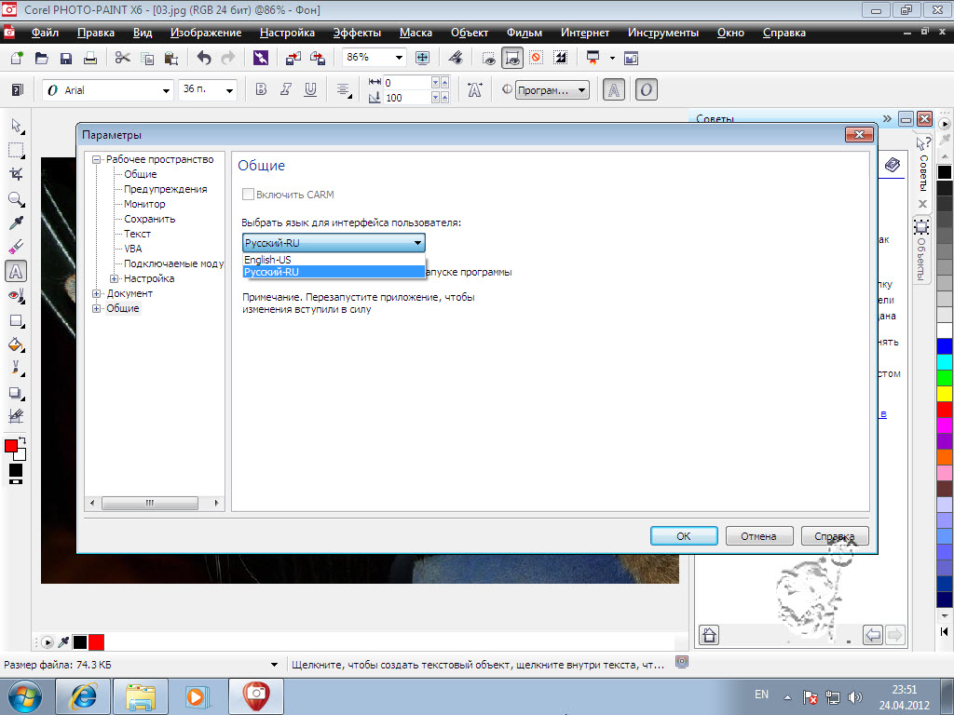Select the Rectangle mask tool
The height and width of the screenshot is (715, 954).
16,150
